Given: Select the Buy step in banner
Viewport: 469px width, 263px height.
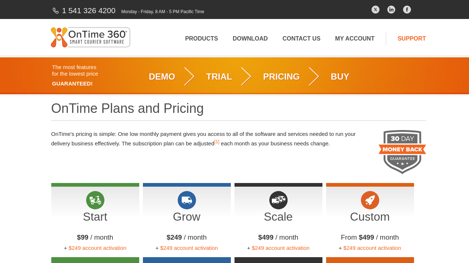Looking at the screenshot, I should pyautogui.click(x=340, y=77).
